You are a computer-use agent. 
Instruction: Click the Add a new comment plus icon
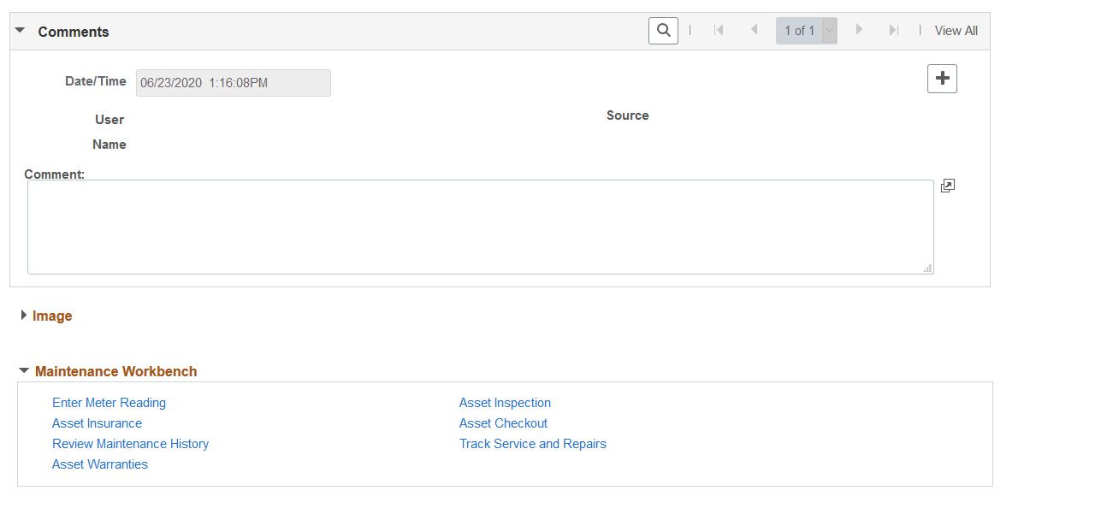[x=942, y=78]
